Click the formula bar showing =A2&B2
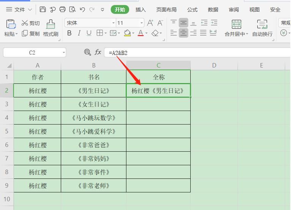The width and height of the screenshot is (291, 210). point(198,53)
